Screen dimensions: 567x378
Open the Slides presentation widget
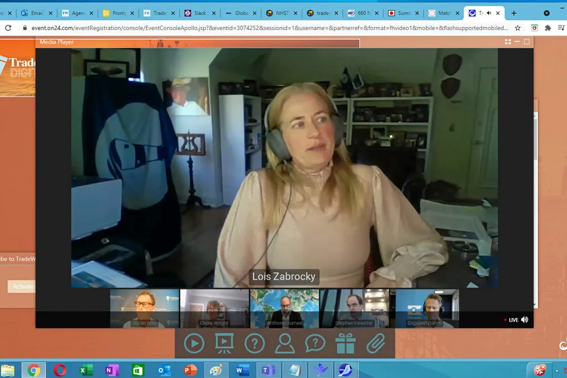[x=224, y=343]
